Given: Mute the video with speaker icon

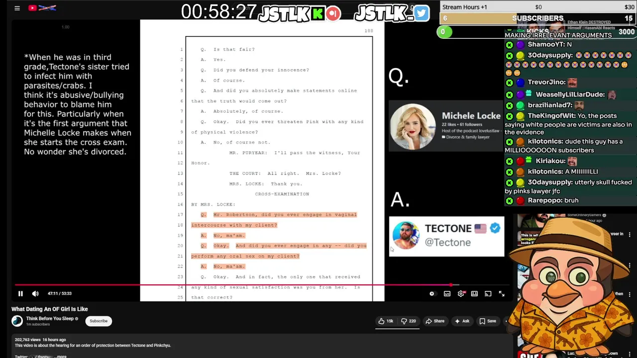Looking at the screenshot, I should pyautogui.click(x=35, y=294).
